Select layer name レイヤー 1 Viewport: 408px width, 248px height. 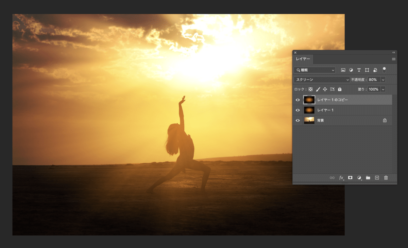pyautogui.click(x=325, y=110)
